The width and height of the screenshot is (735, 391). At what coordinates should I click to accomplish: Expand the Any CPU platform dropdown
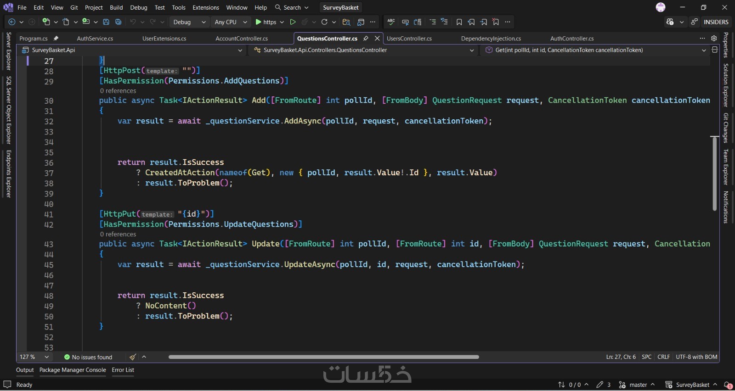[231, 22]
